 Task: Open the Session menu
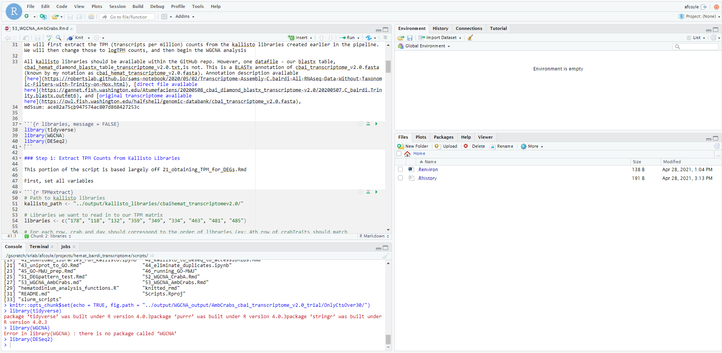tap(117, 6)
